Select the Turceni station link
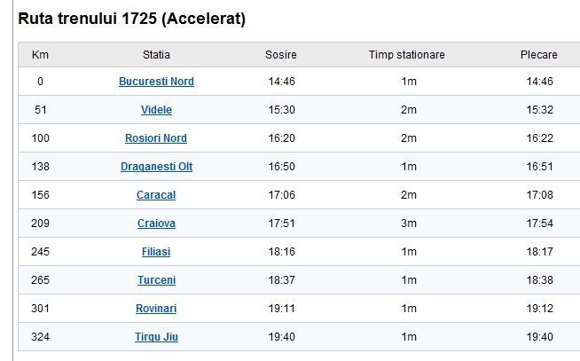The height and width of the screenshot is (361, 580). point(156,280)
